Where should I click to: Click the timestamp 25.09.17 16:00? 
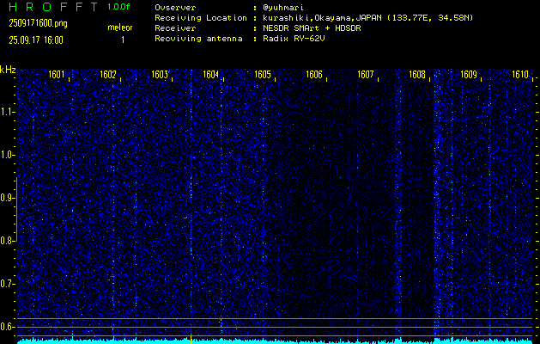pos(36,40)
